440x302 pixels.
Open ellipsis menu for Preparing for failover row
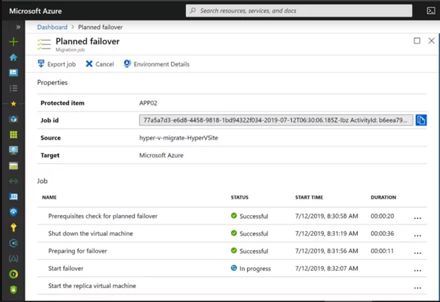[x=417, y=253]
